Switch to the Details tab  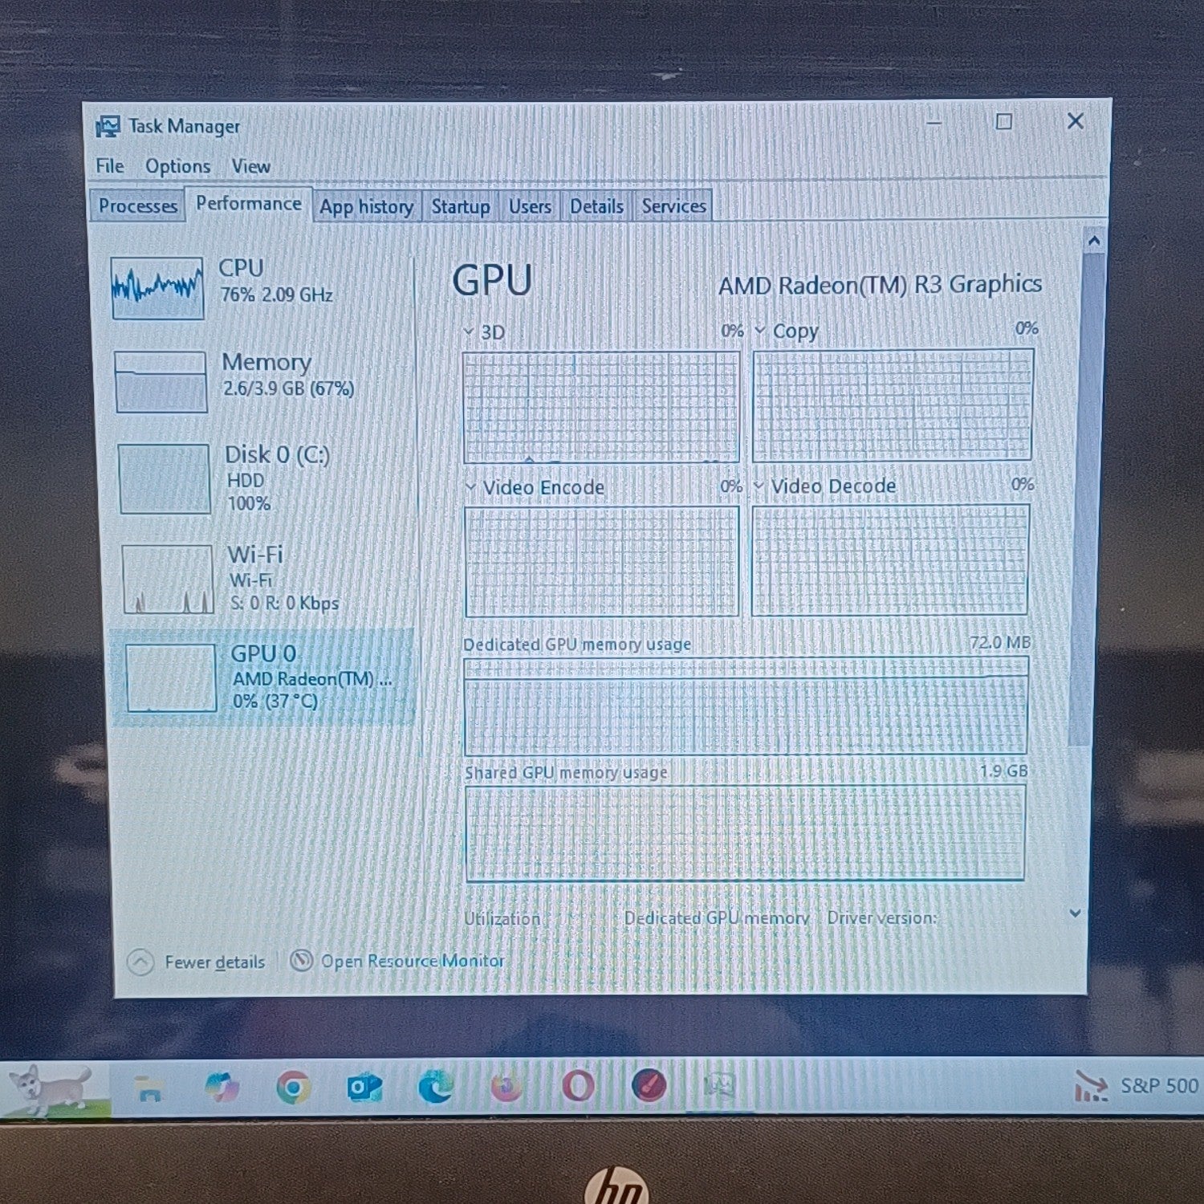[596, 206]
